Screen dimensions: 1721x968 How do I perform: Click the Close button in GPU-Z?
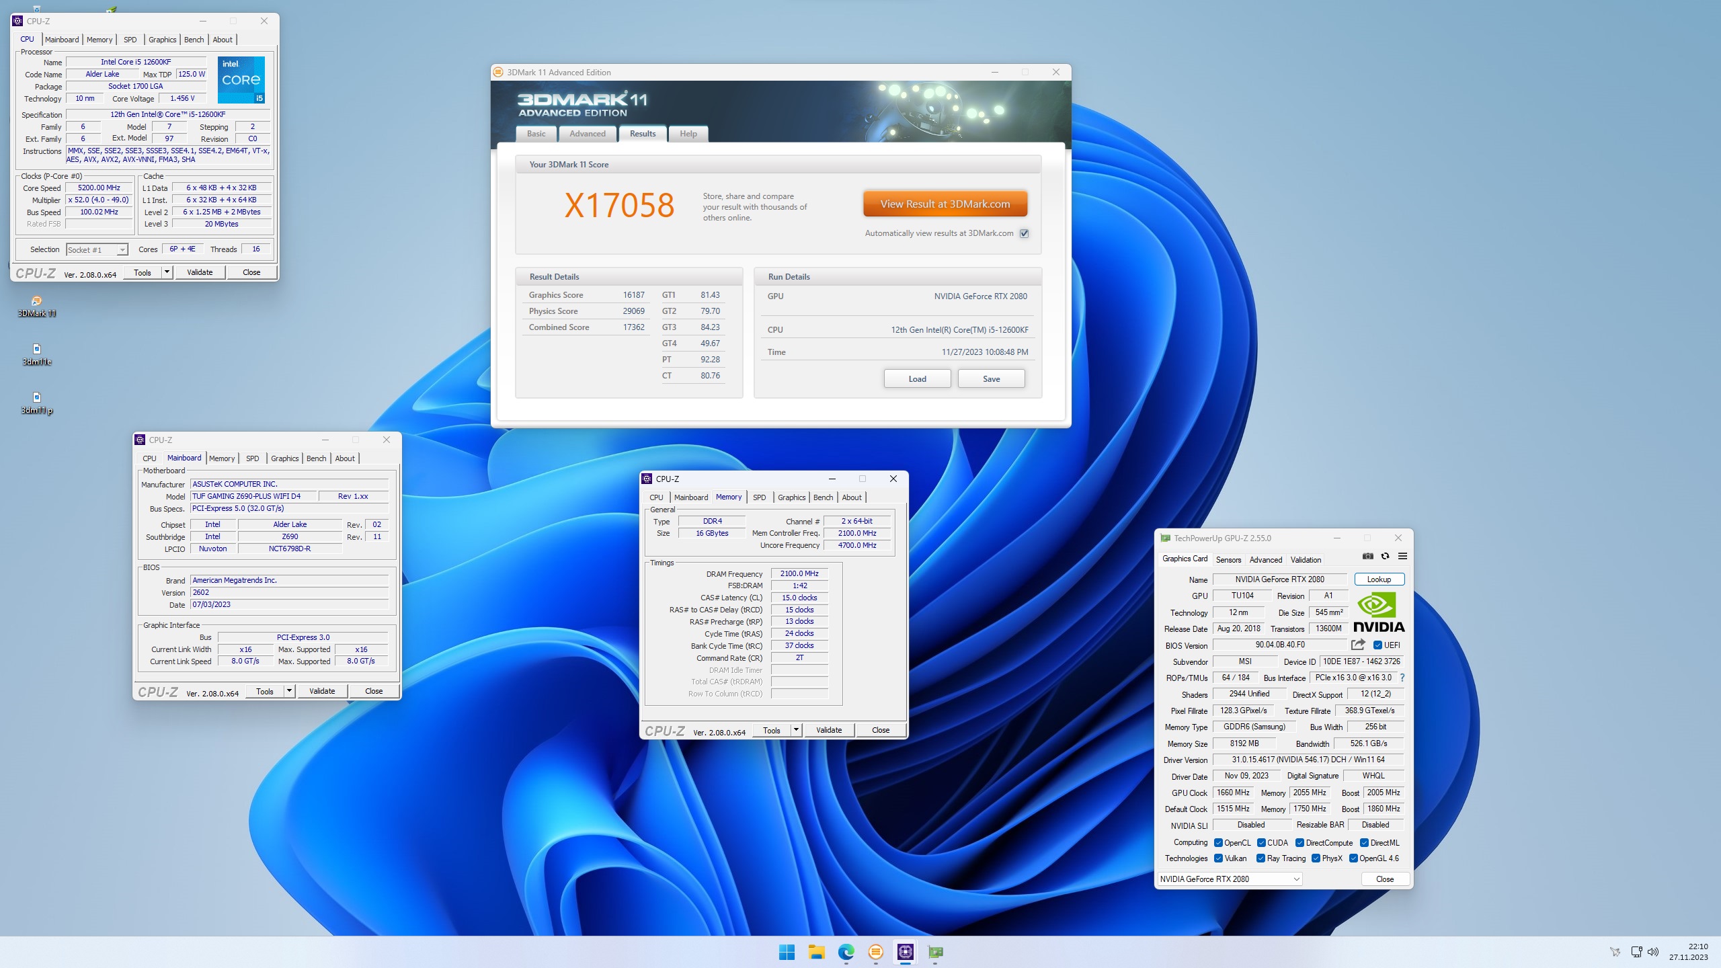click(1385, 879)
